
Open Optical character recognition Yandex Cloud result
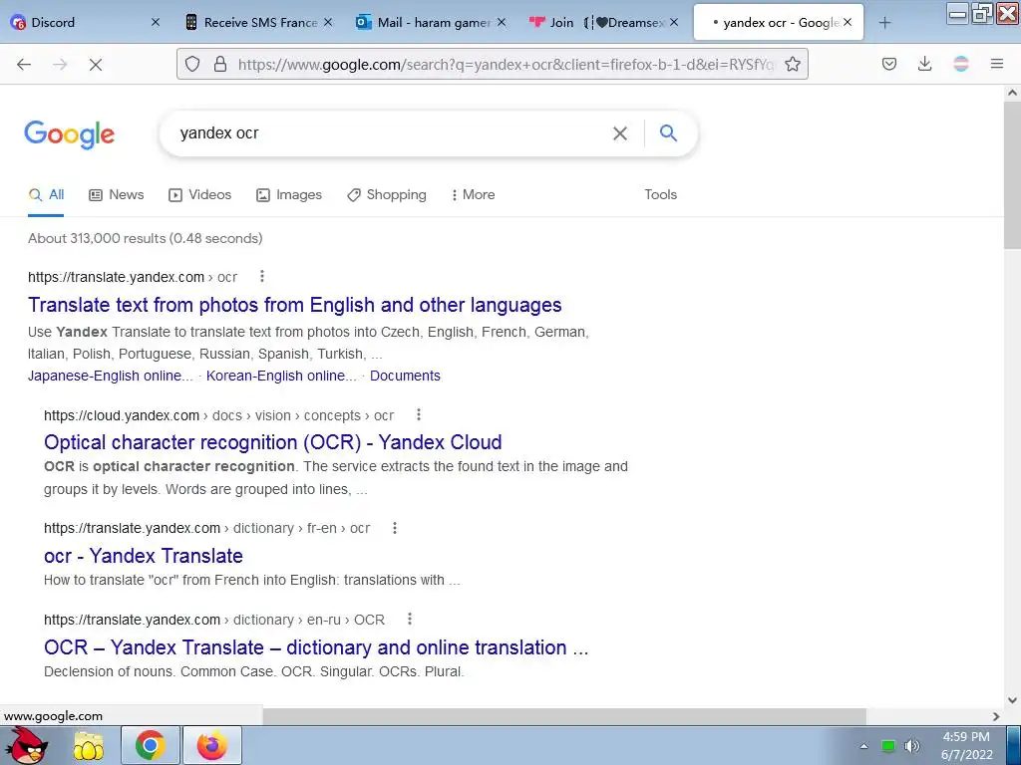coord(273,442)
